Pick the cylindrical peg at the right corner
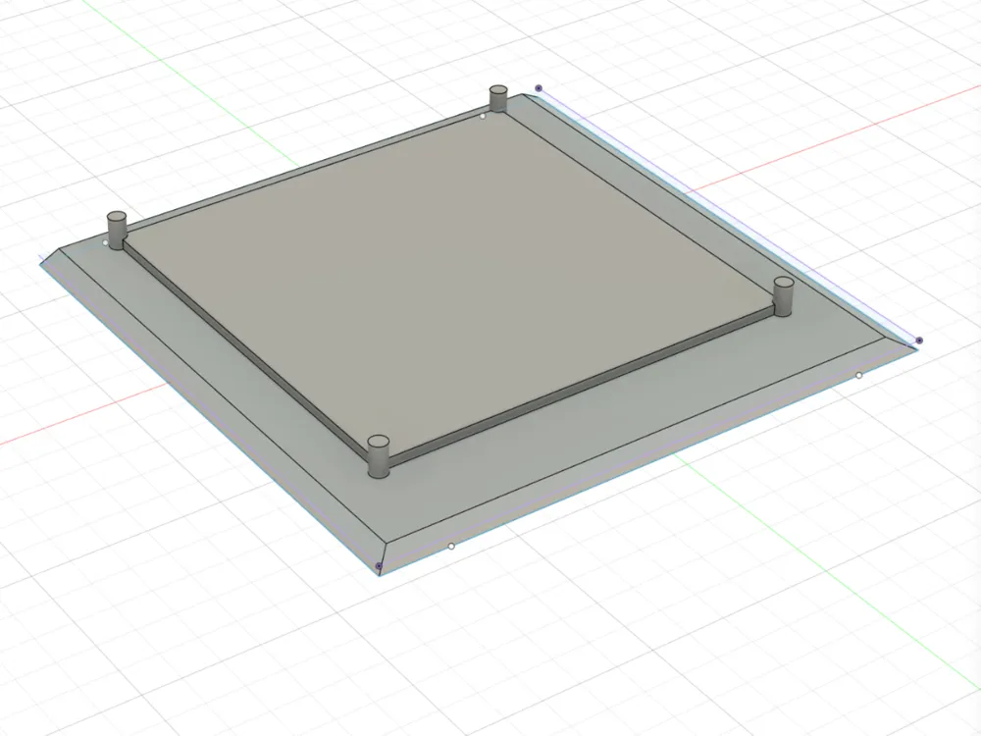The image size is (981, 736). pyautogui.click(x=783, y=296)
